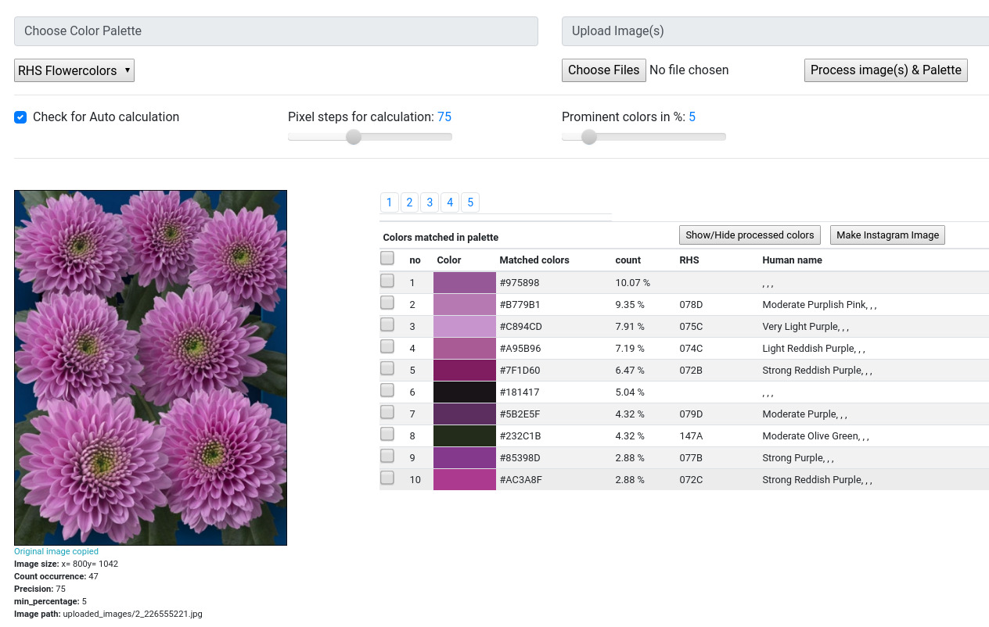Click the chrysanthemum flower image thumbnail

pos(150,367)
